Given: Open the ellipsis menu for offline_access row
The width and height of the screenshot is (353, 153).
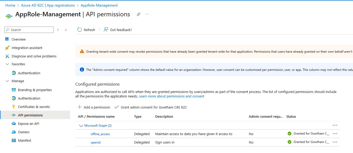Looking at the screenshot, I should [335, 134].
